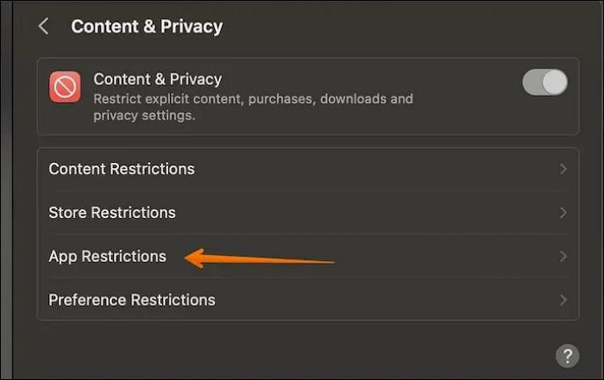Image resolution: width=604 pixels, height=380 pixels.
Task: Click the white knob of the Content & Privacy switch
Action: [555, 83]
